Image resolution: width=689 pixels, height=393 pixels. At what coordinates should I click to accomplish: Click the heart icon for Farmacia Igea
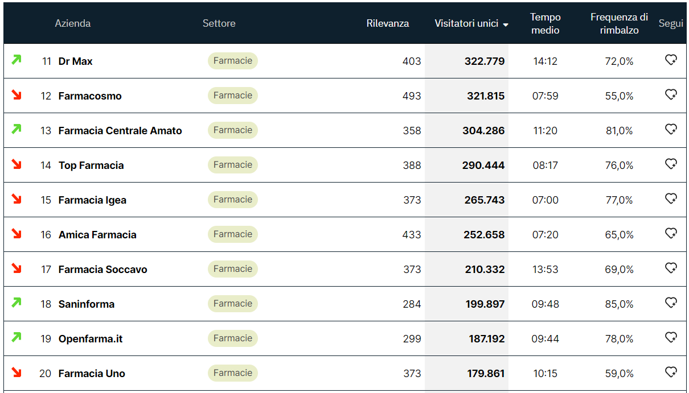(x=671, y=198)
